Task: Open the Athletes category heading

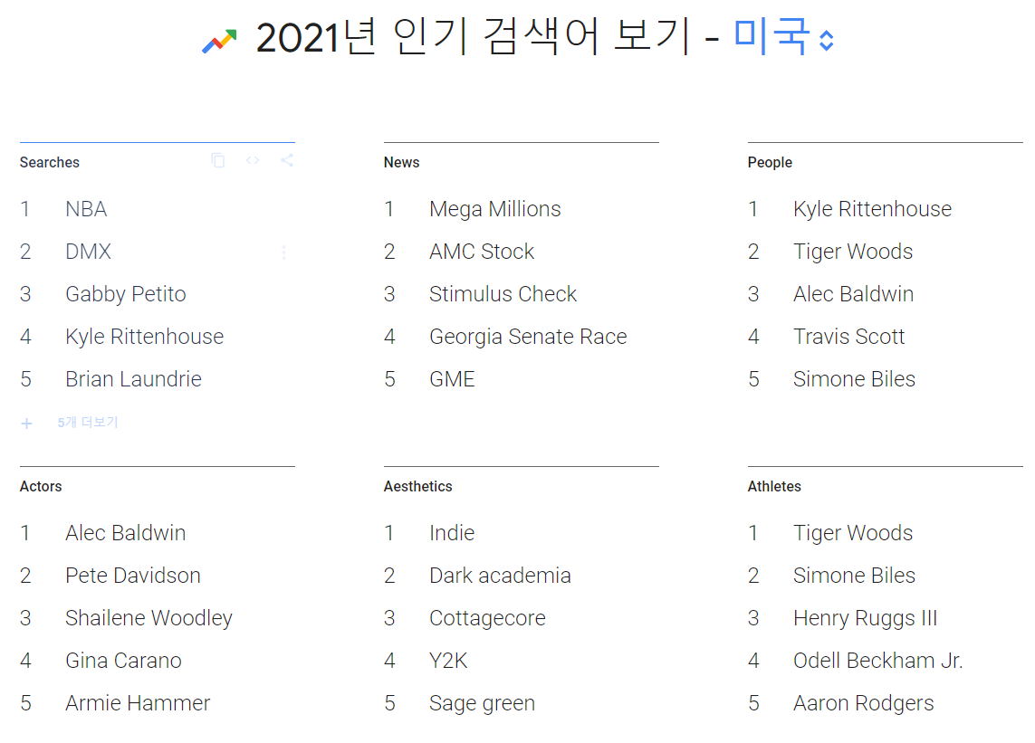Action: 774,486
